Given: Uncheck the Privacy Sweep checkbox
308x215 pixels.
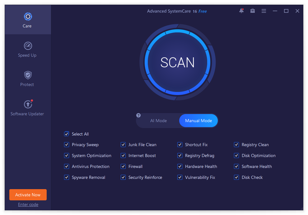Looking at the screenshot, I should click(x=66, y=145).
